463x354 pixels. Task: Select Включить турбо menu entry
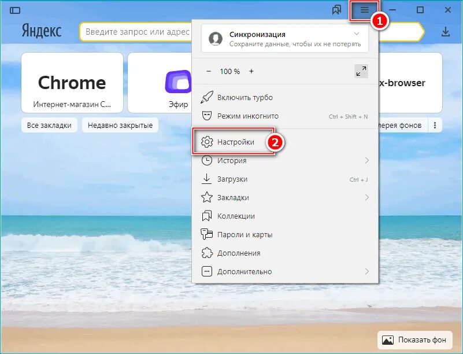(285, 97)
